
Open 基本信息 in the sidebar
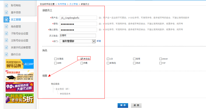click(16, 12)
